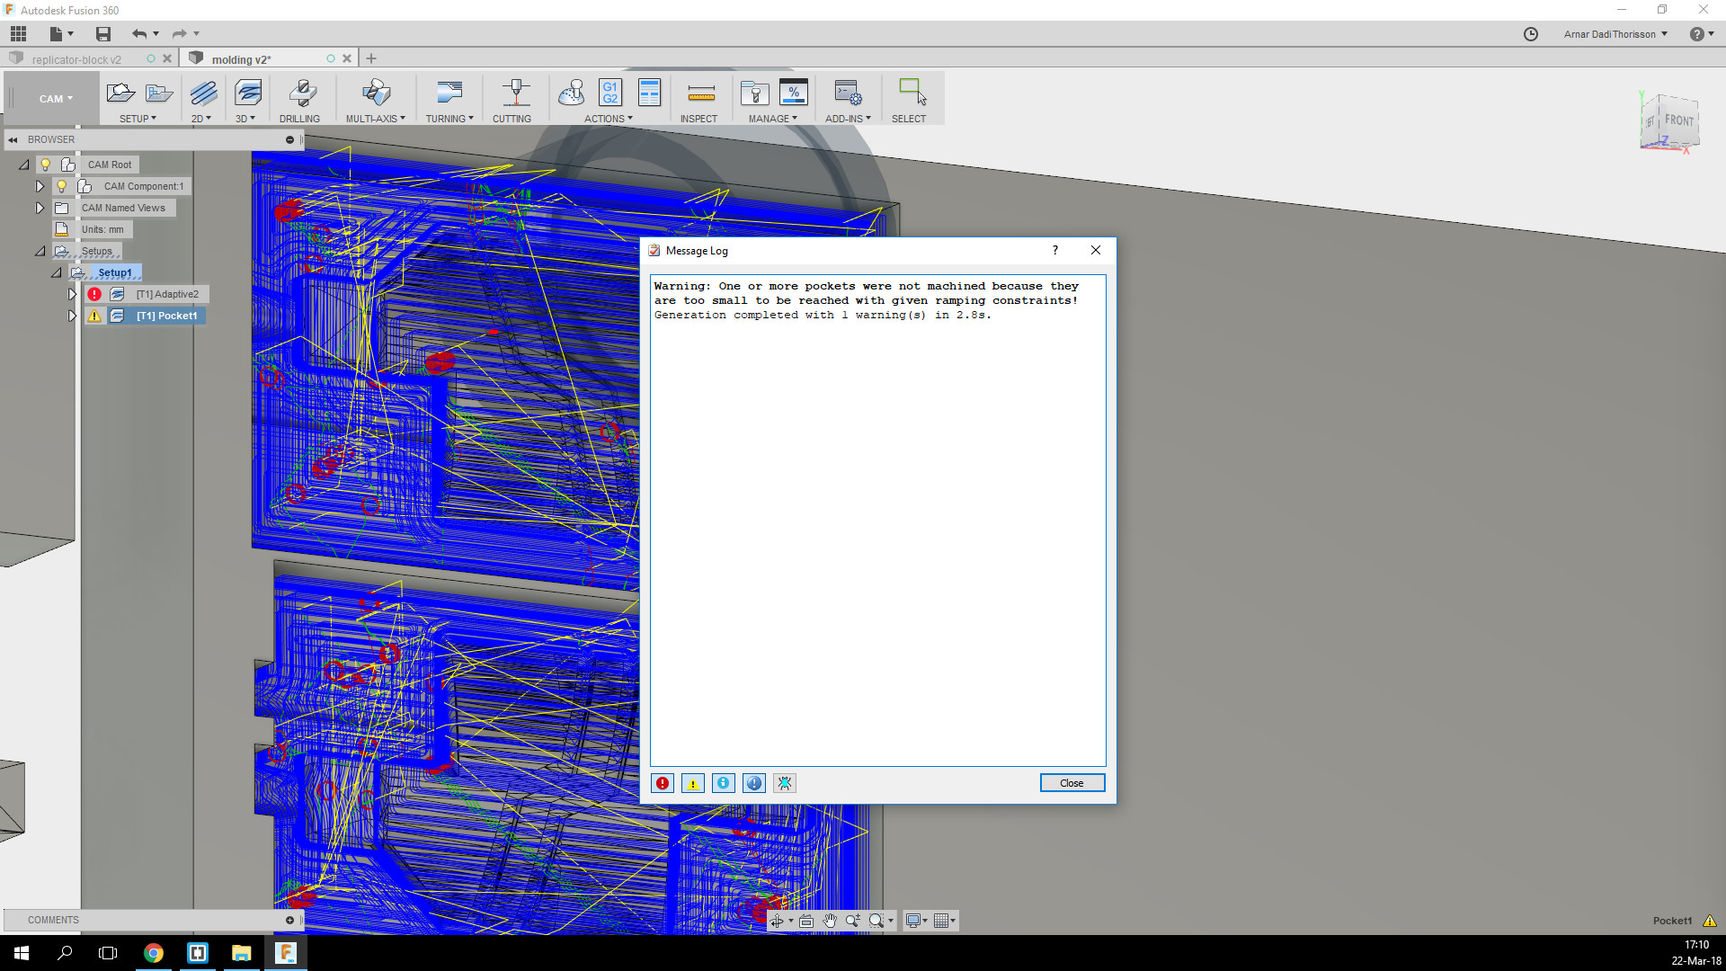Viewport: 1726px width, 971px height.
Task: Expand the [T1] Pocket1 operation
Action: point(73,316)
